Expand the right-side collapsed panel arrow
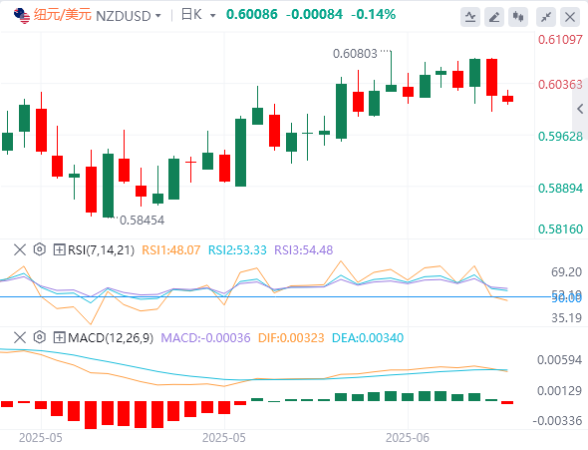588x450 pixels. tap(580, 109)
